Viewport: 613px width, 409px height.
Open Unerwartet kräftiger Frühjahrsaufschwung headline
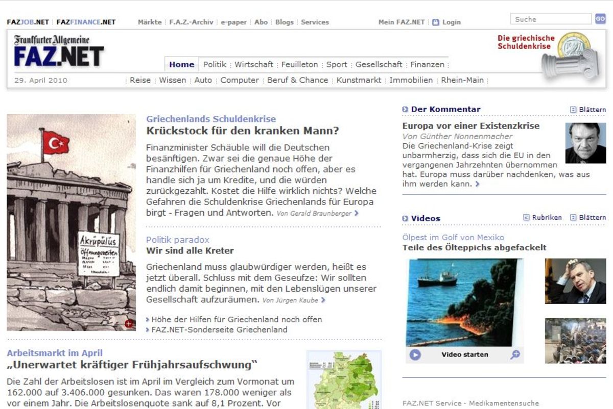coord(132,365)
